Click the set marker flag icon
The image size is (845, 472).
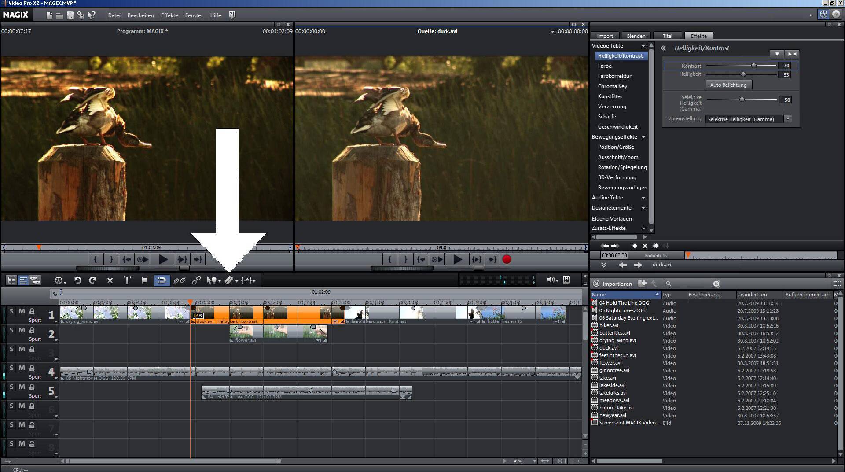click(144, 280)
